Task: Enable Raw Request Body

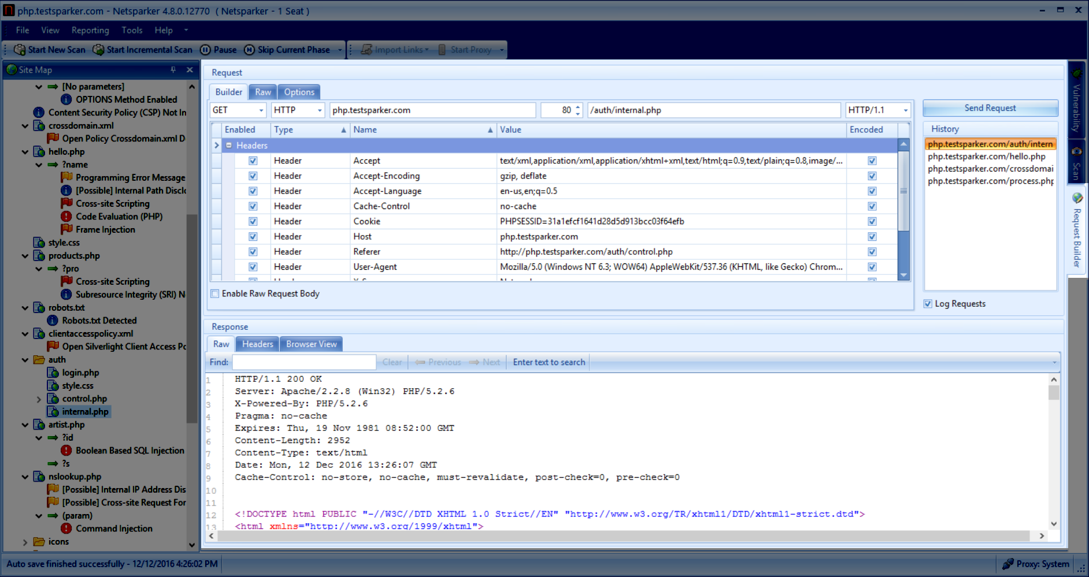Action: pos(214,293)
